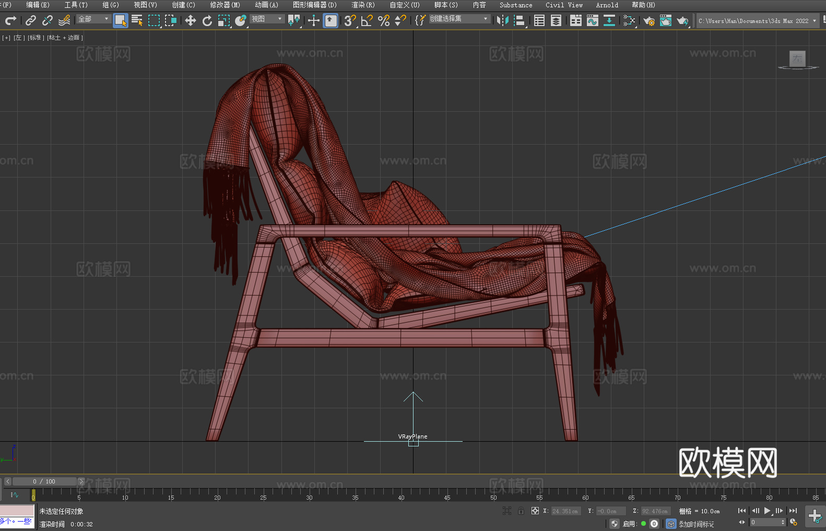
Task: Open the Curve Editor
Action: click(593, 20)
